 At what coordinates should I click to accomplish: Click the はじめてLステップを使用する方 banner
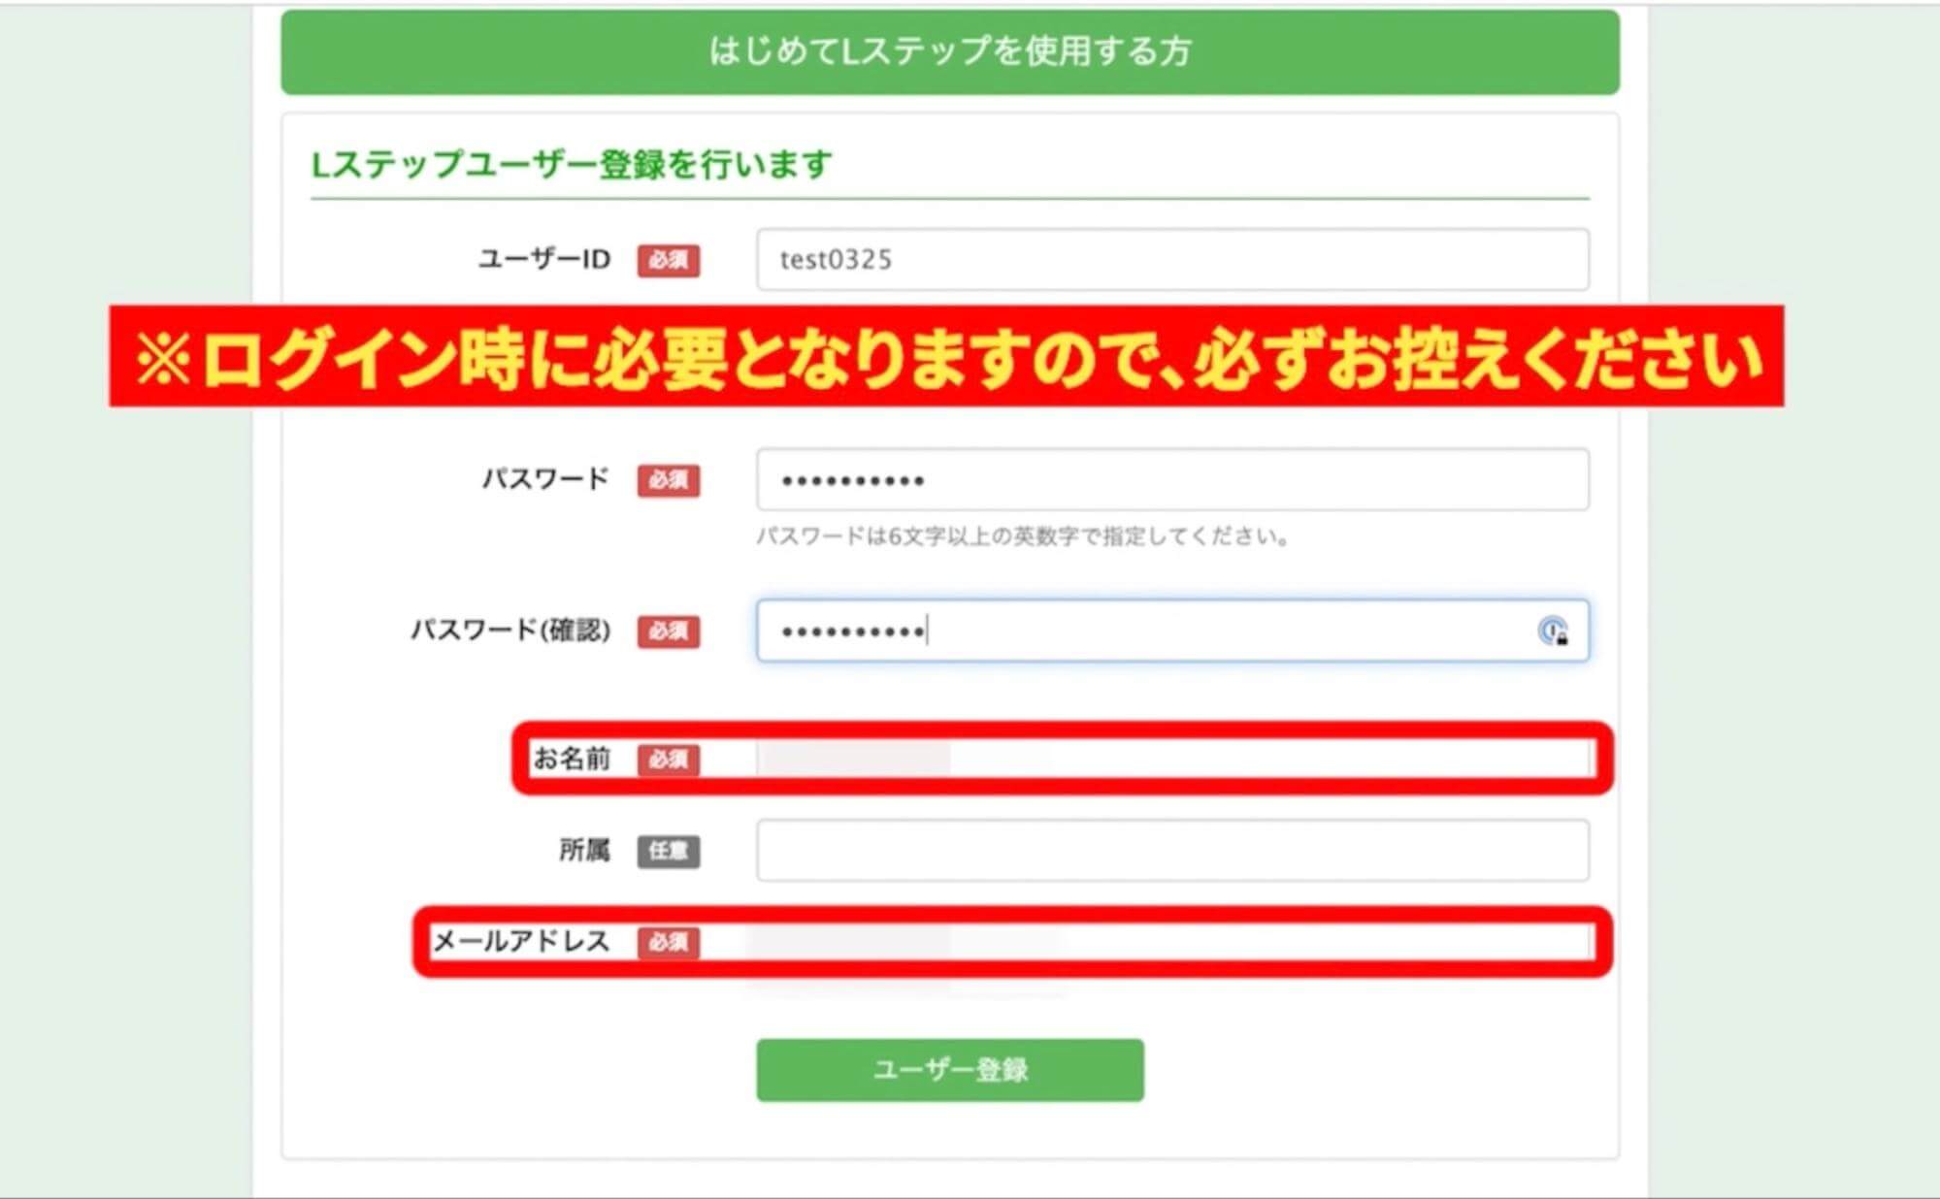950,51
